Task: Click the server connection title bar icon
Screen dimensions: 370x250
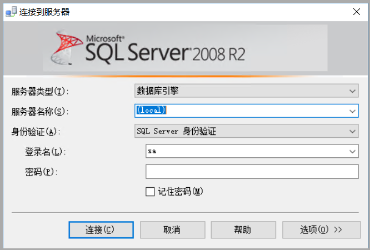Action: [x=11, y=12]
